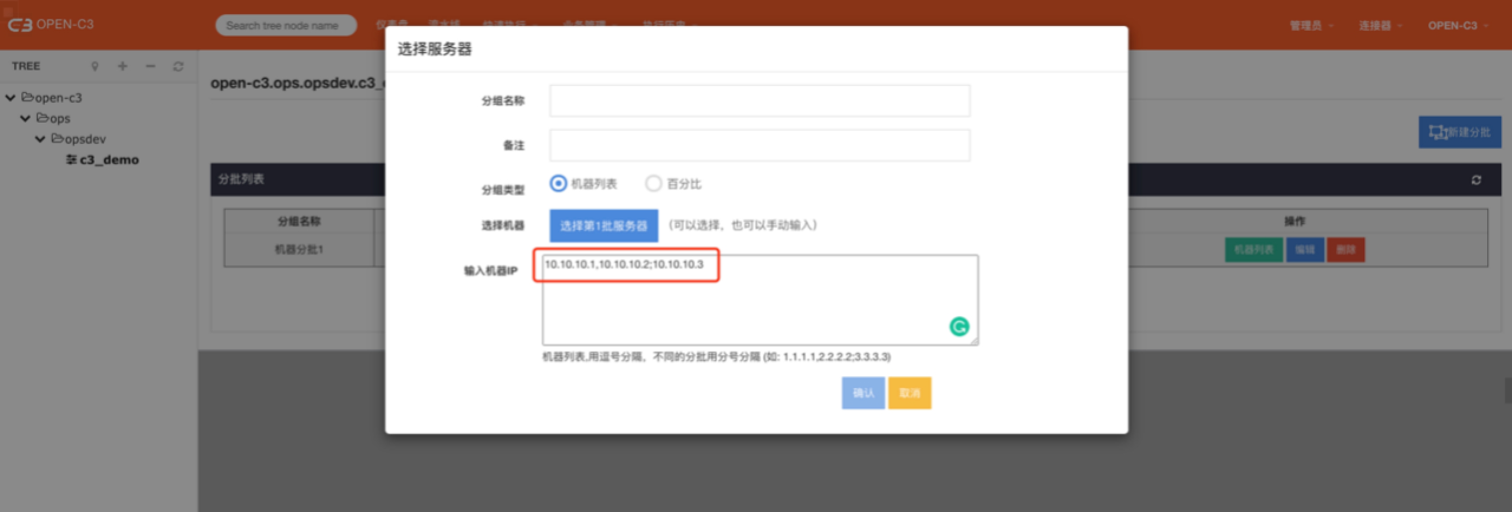Select the 百分比 radio option
The image size is (1512, 512).
tap(653, 183)
